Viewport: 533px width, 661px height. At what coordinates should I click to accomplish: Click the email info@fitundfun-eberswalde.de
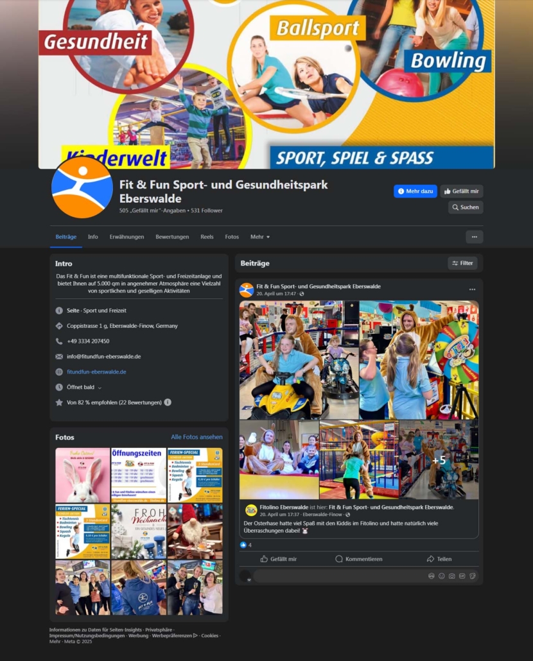104,357
